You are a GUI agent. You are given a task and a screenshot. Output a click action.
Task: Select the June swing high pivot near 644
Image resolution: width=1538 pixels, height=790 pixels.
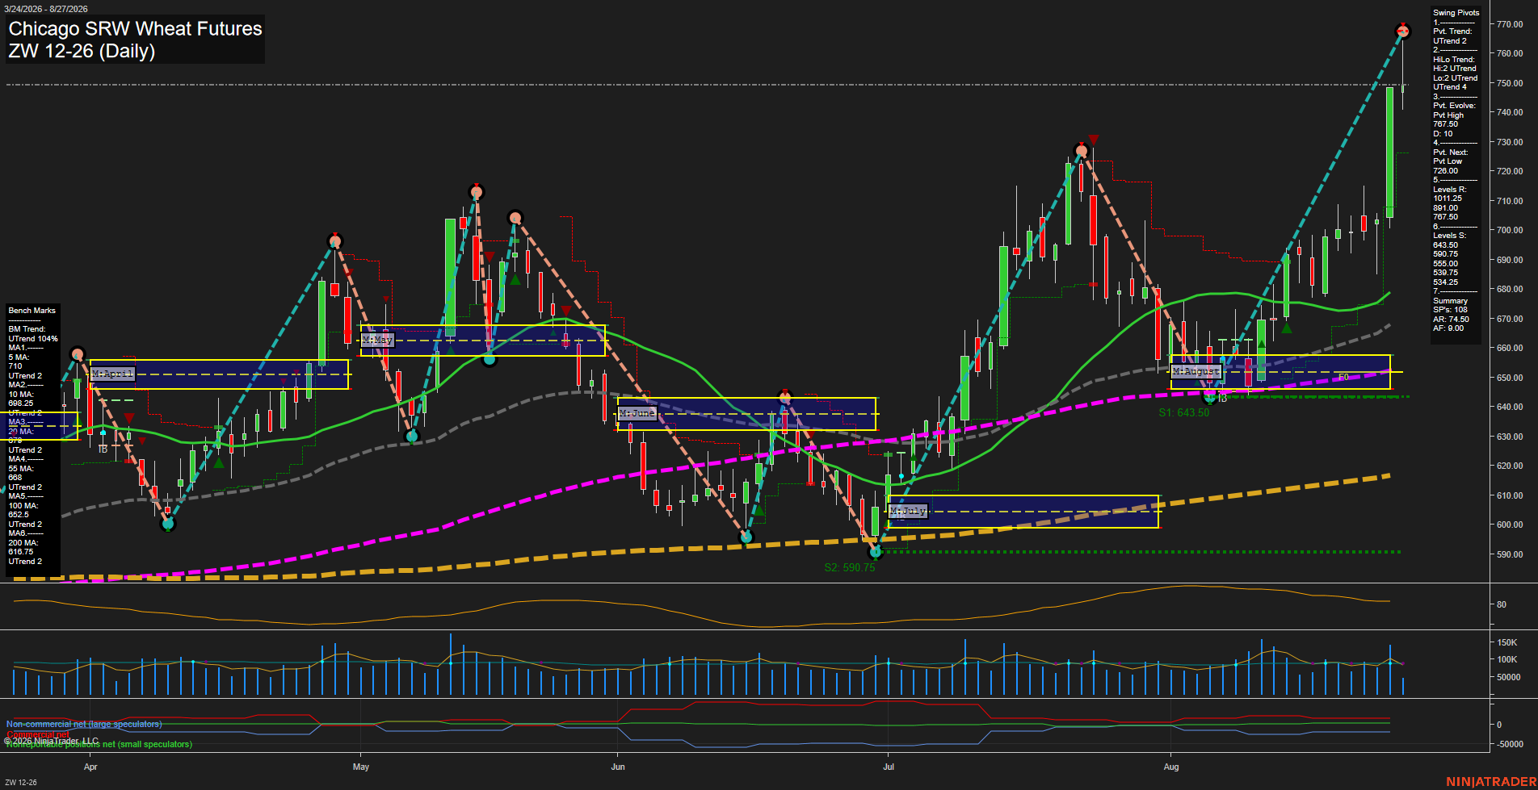pos(784,397)
